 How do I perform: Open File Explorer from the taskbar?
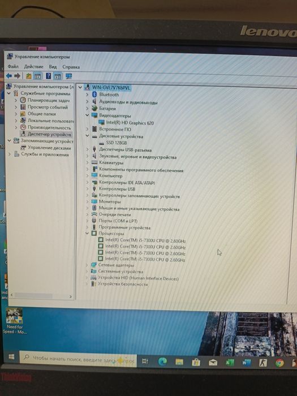coord(179,362)
